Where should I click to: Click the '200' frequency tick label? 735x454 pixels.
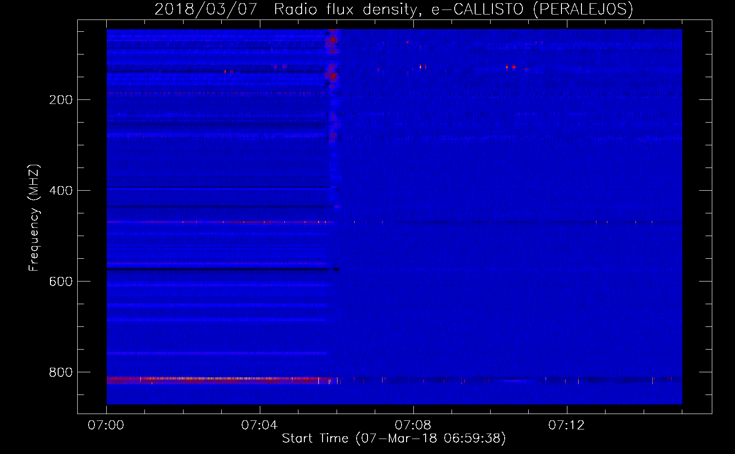coord(60,100)
